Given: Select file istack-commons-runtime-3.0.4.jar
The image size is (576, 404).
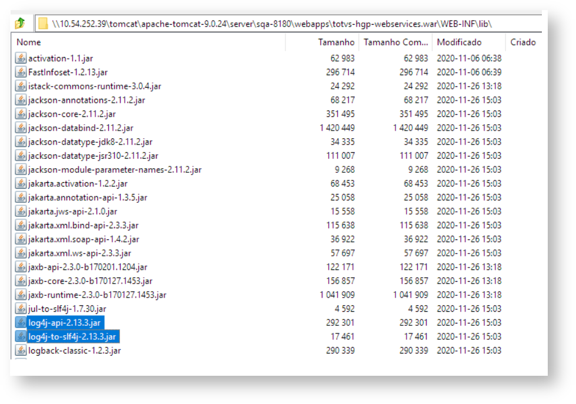Looking at the screenshot, I should click(x=95, y=86).
